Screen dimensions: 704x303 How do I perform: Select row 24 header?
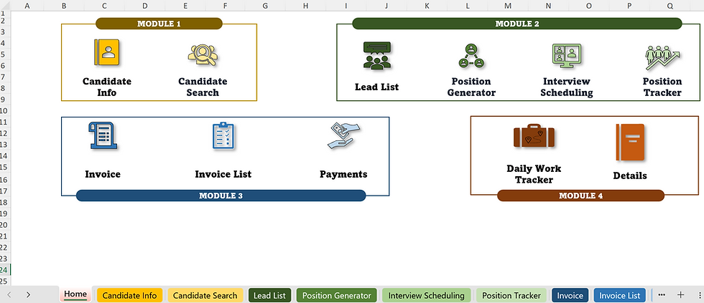(x=5, y=270)
